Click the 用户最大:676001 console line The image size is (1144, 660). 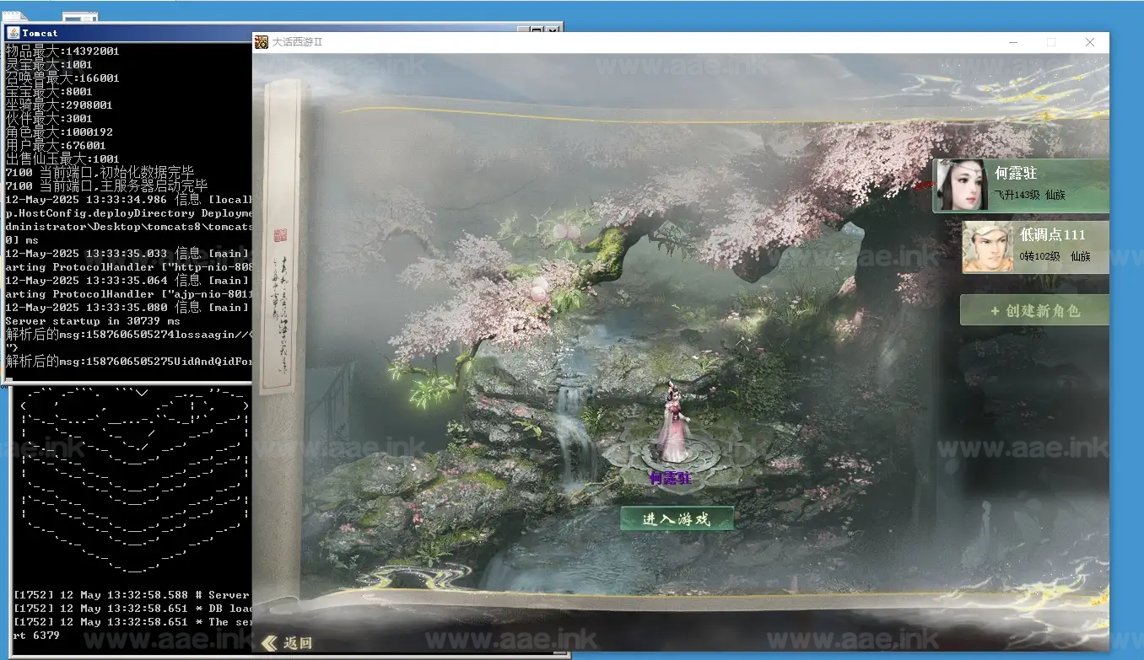(x=56, y=145)
